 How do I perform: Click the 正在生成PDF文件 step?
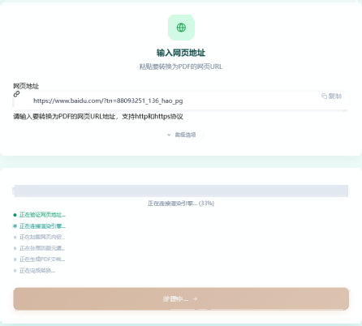click(x=40, y=260)
